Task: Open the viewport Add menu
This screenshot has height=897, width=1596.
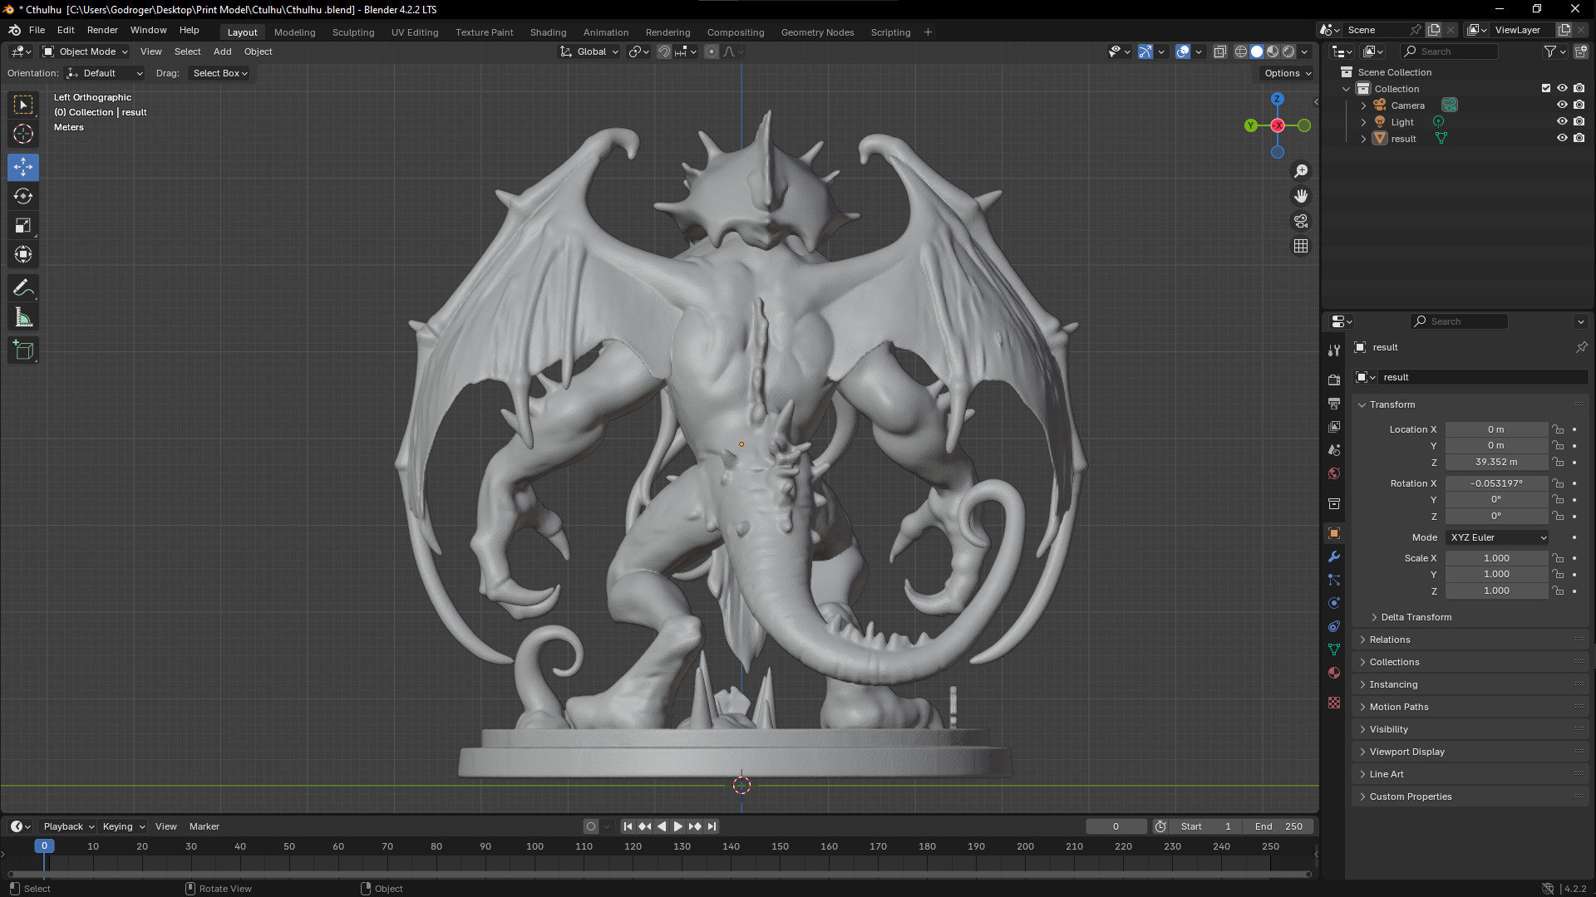Action: [222, 51]
